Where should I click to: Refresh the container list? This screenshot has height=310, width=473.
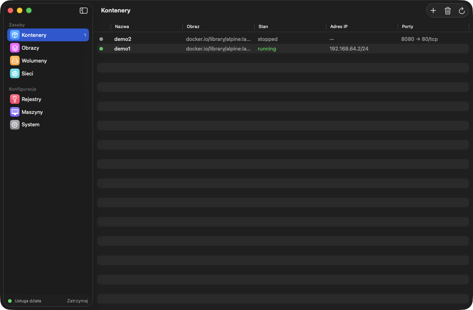[x=461, y=10]
